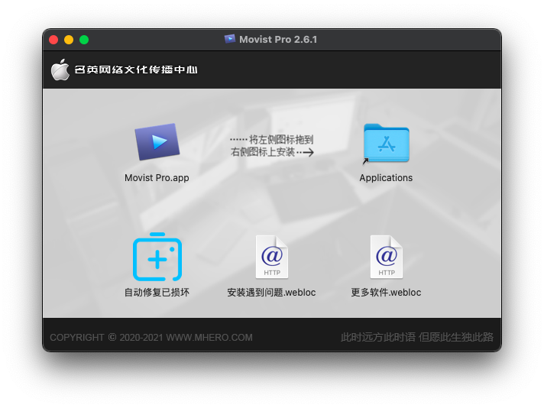The width and height of the screenshot is (544, 408).
Task: Open the Applications folder shortcut
Action: 386,144
